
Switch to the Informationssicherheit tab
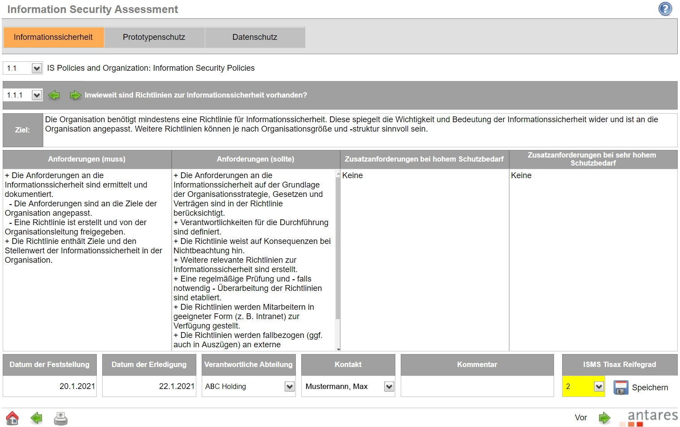(53, 37)
